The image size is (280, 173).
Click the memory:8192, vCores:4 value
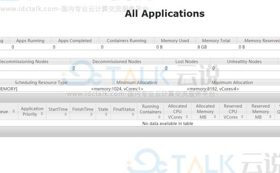[213, 89]
